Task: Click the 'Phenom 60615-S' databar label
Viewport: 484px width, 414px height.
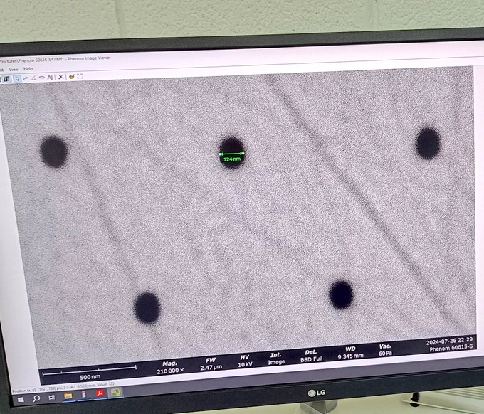Action: (451, 348)
